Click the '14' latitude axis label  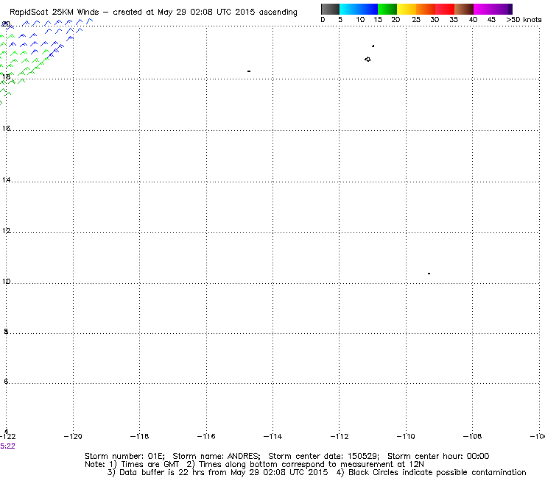6,180
